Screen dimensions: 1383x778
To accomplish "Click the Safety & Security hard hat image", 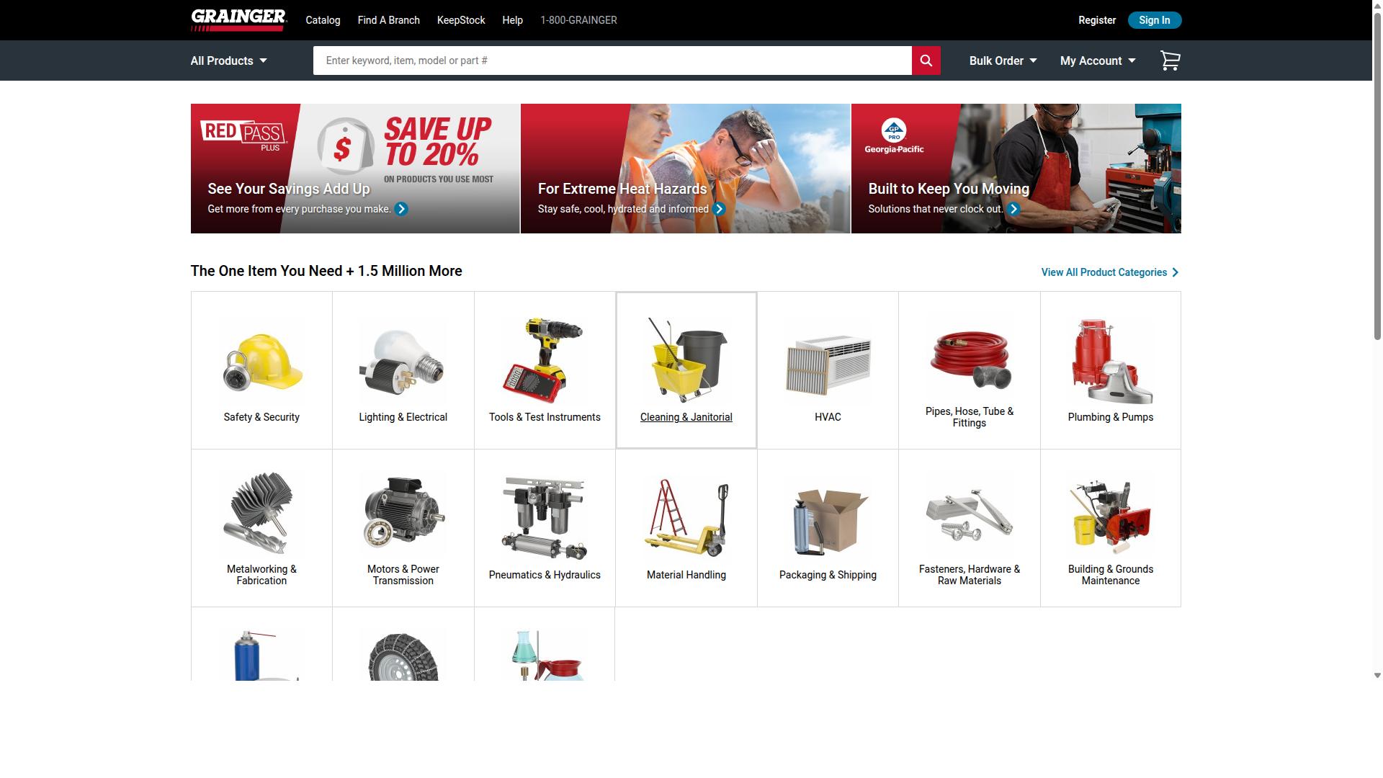I will [x=261, y=362].
